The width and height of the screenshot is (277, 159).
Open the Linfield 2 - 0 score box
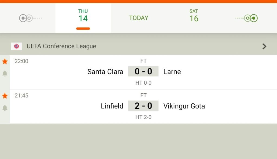[x=143, y=106]
